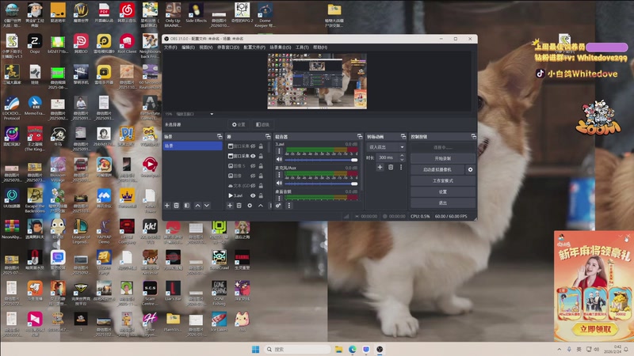
Task: Toggle lock on 图像 5 source
Action: pyautogui.click(x=262, y=166)
